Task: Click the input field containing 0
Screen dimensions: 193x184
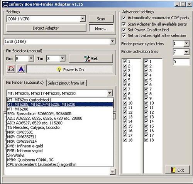Action: (x=181, y=62)
